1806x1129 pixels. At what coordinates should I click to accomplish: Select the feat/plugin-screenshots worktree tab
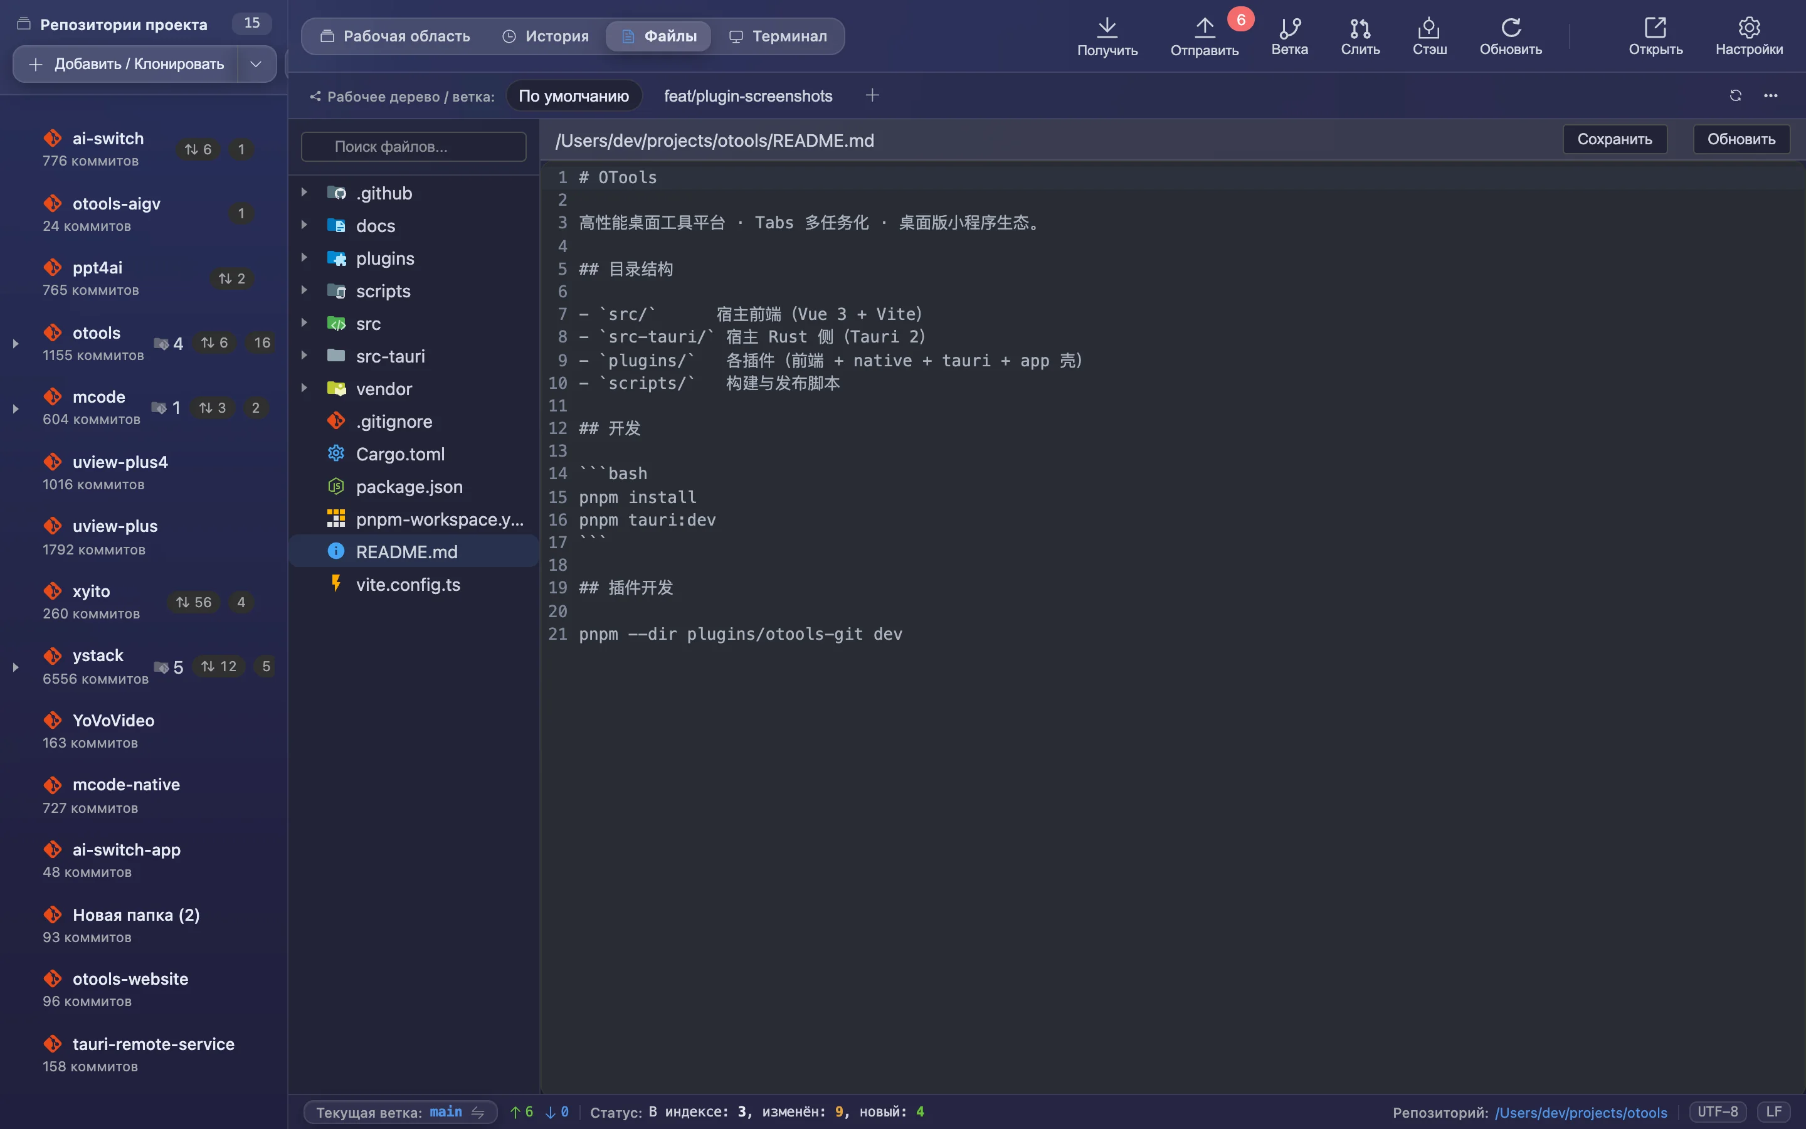747,95
